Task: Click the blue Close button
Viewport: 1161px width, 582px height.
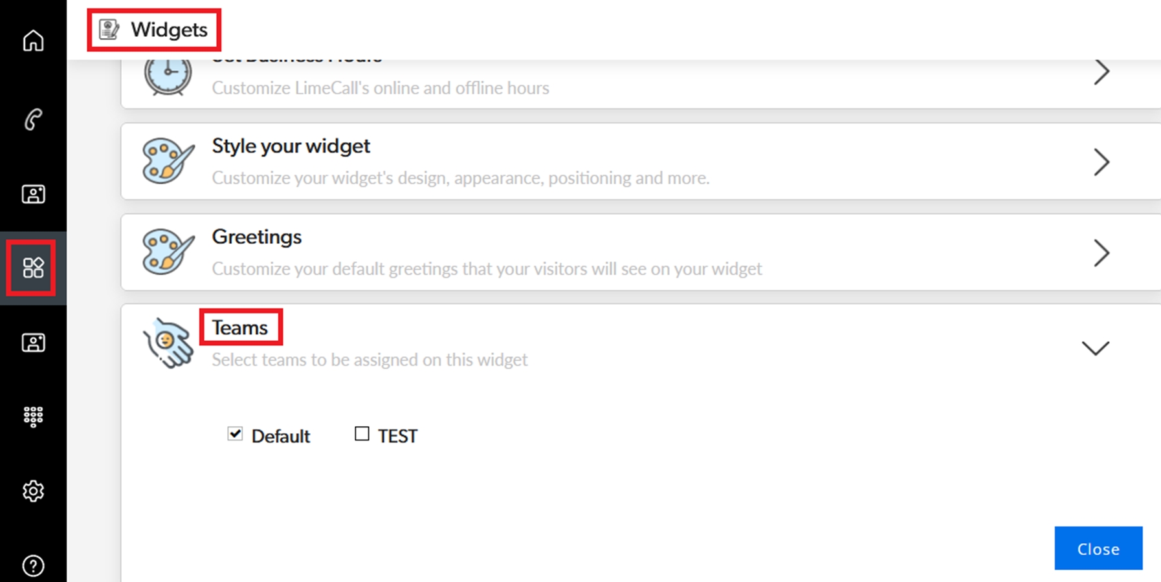Action: [x=1098, y=548]
